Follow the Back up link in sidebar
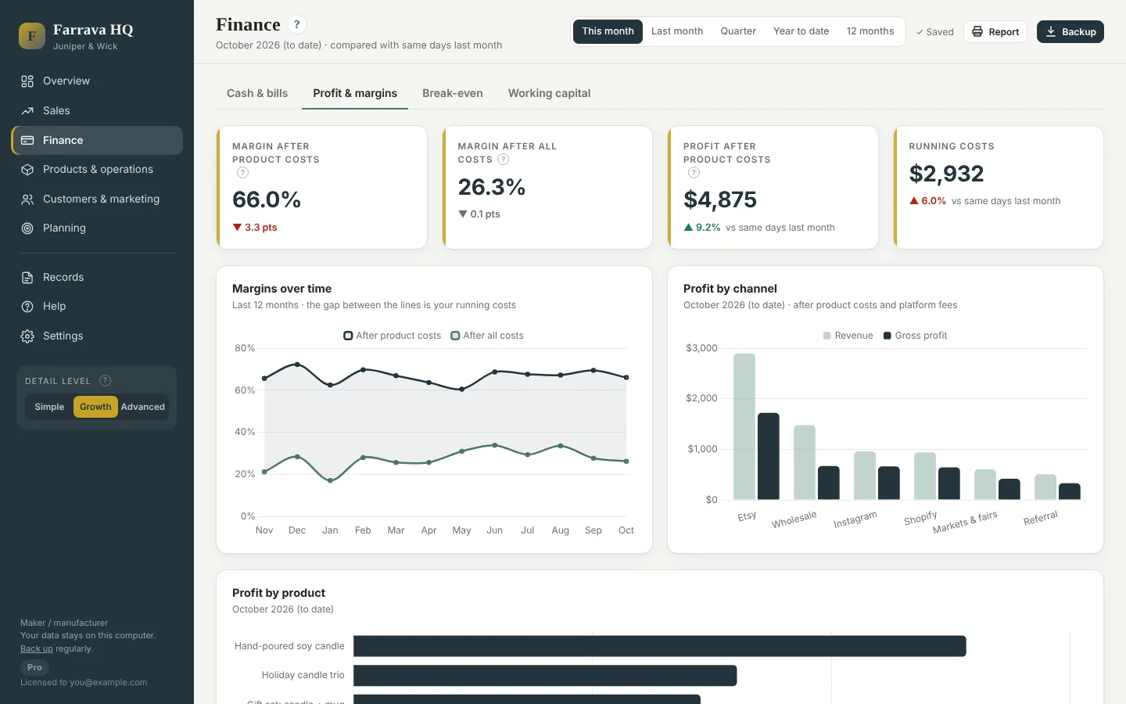Screen dimensions: 1126x704 (x=37, y=649)
